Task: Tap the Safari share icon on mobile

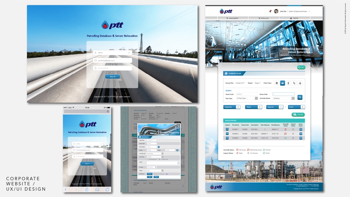Action: (87, 189)
